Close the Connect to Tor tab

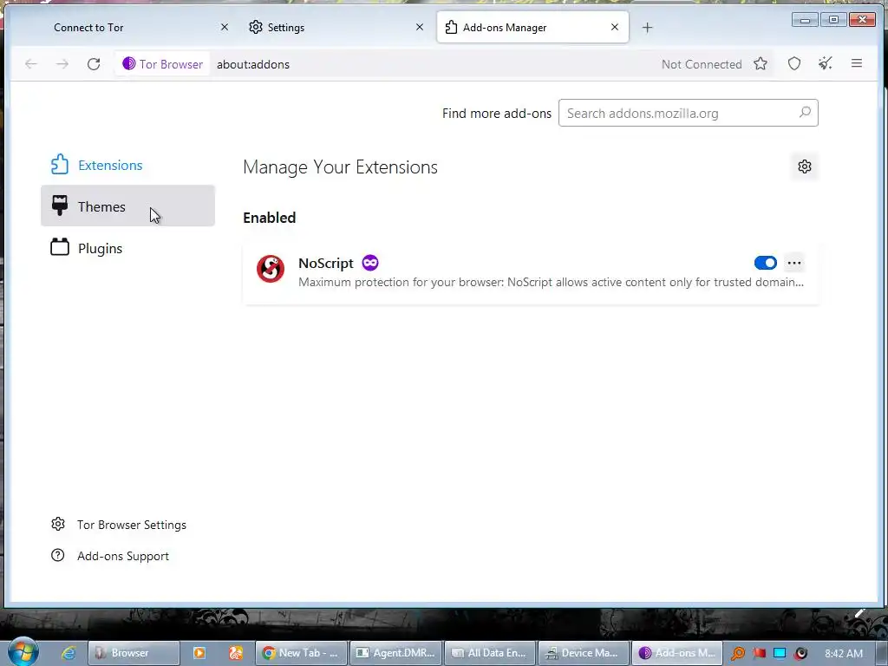225,27
